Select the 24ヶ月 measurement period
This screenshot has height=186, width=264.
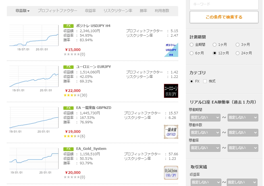pyautogui.click(x=238, y=53)
